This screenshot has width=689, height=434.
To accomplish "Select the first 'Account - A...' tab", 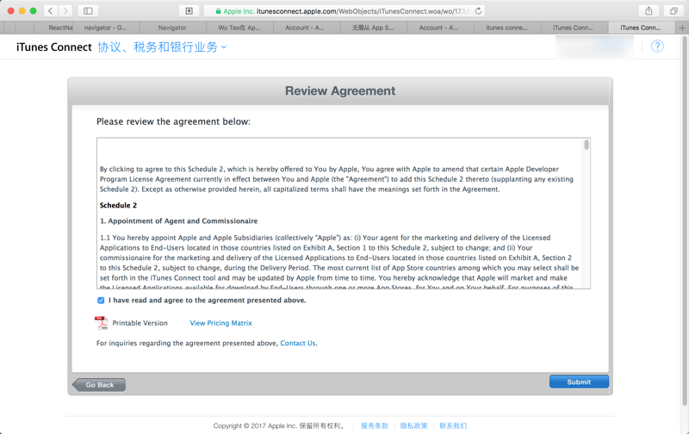I will (305, 28).
